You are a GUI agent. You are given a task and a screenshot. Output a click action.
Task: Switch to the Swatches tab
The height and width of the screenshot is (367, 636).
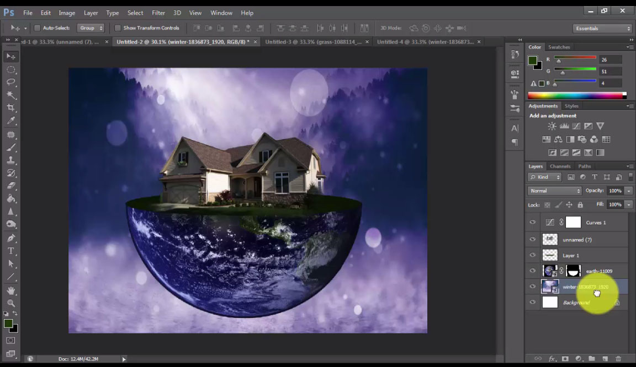point(559,47)
